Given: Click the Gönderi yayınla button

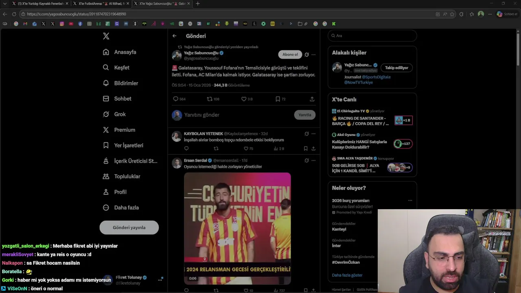Looking at the screenshot, I should coord(129,227).
